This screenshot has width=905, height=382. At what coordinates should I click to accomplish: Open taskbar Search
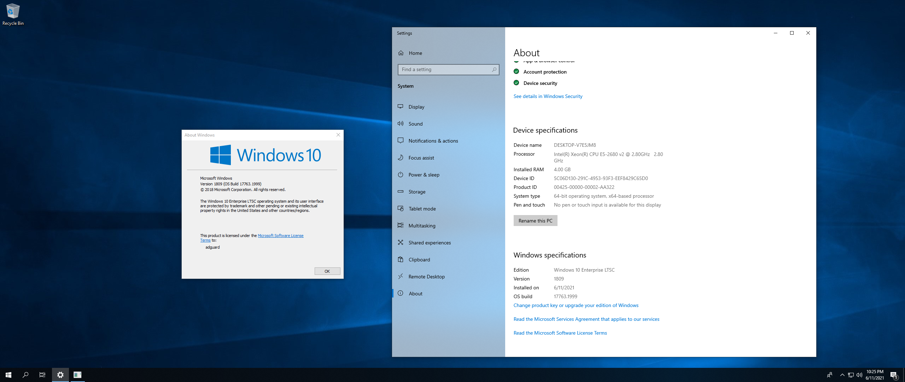point(25,375)
